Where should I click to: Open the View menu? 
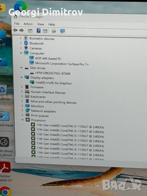pyautogui.click(x=40, y=24)
